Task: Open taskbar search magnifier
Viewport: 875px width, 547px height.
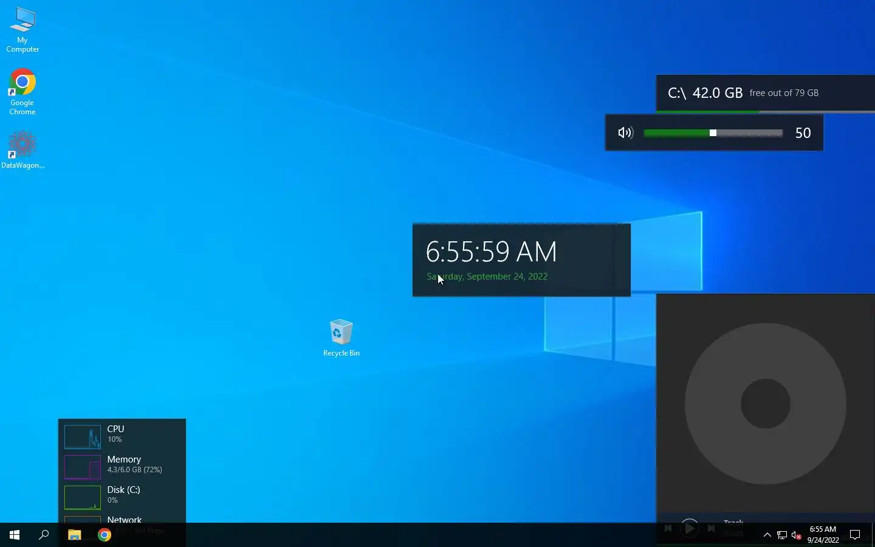Action: click(x=44, y=535)
